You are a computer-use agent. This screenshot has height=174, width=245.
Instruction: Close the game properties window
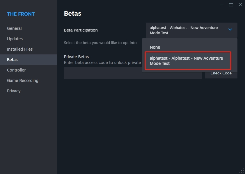pos(240,5)
